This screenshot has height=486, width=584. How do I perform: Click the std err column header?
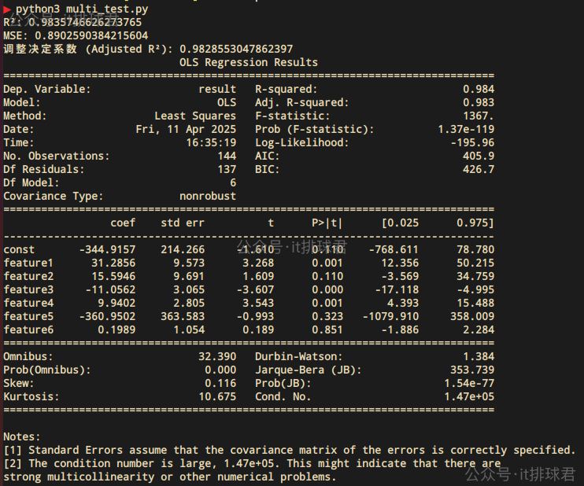(183, 223)
